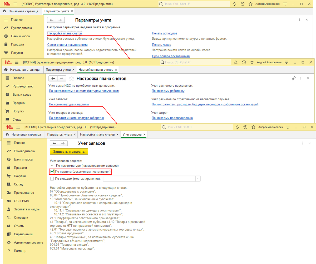
Task: Click search field in Учет запасов window
Action: pos(197,127)
